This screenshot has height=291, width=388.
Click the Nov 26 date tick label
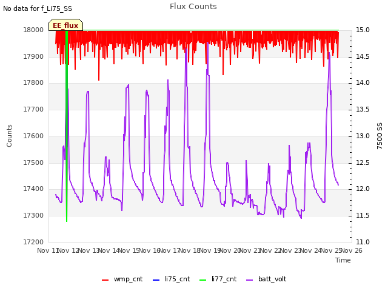352,250
